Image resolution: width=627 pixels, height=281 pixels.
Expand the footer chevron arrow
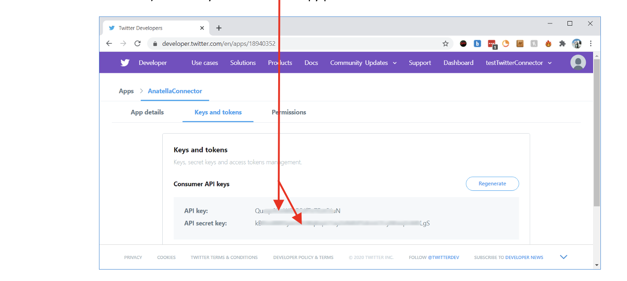[564, 257]
